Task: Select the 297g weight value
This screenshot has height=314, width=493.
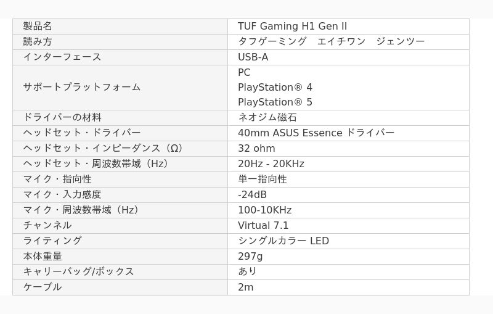Action: pos(250,257)
